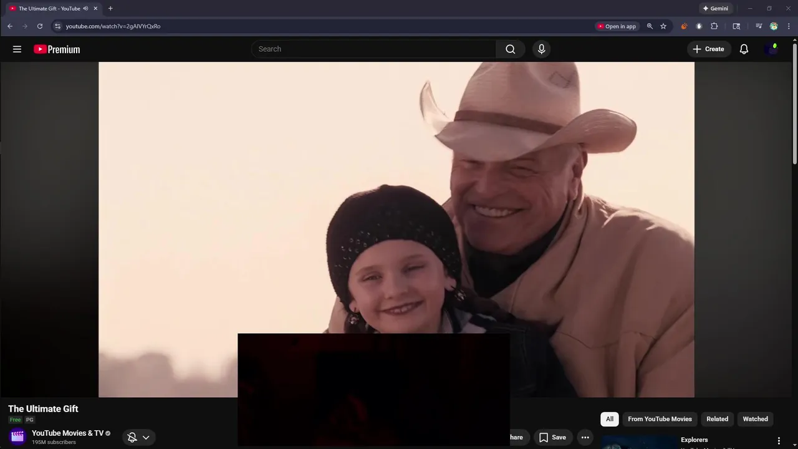
Task: Open the tab search side panel icon
Action: click(x=736, y=26)
